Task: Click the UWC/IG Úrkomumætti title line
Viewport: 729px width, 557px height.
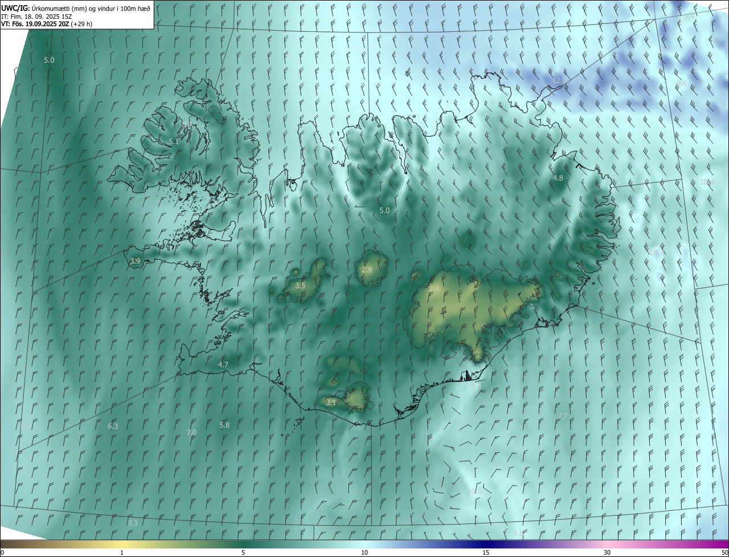Action: [76, 7]
